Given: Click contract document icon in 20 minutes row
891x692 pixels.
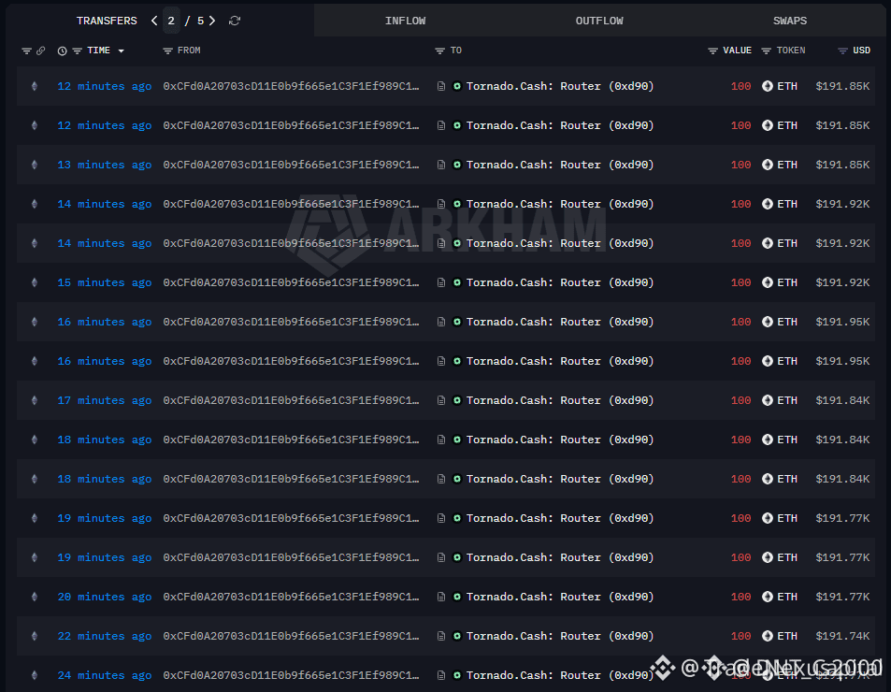Looking at the screenshot, I should pos(441,597).
